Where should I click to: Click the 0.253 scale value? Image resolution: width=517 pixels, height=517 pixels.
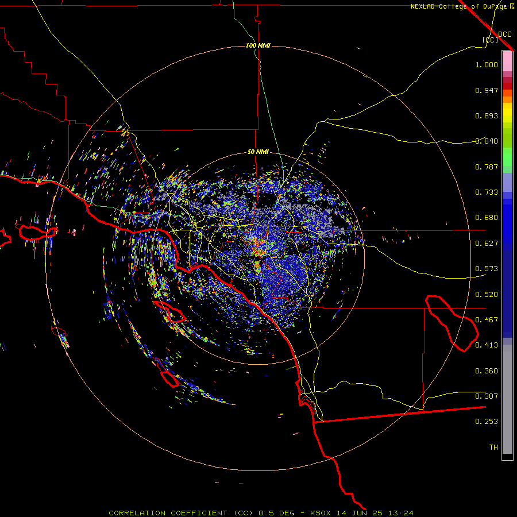coord(487,422)
